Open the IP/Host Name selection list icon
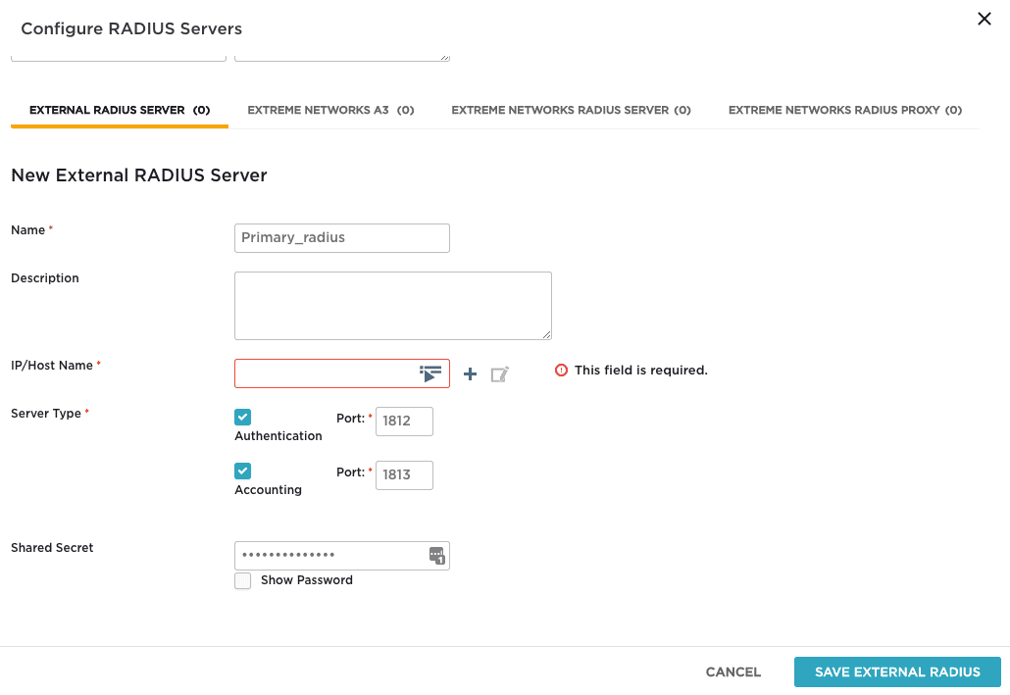Screen dimensions: 1010x695 (x=430, y=373)
